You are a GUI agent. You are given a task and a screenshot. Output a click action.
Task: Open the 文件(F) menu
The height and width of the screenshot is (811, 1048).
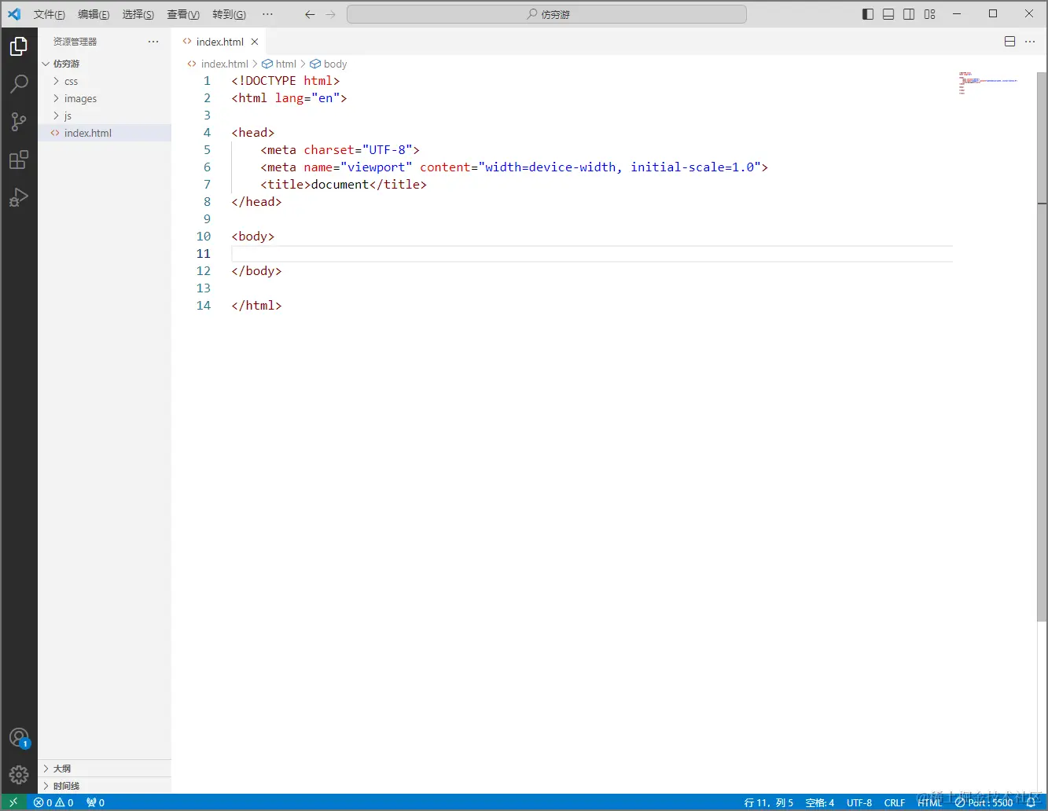(x=49, y=14)
